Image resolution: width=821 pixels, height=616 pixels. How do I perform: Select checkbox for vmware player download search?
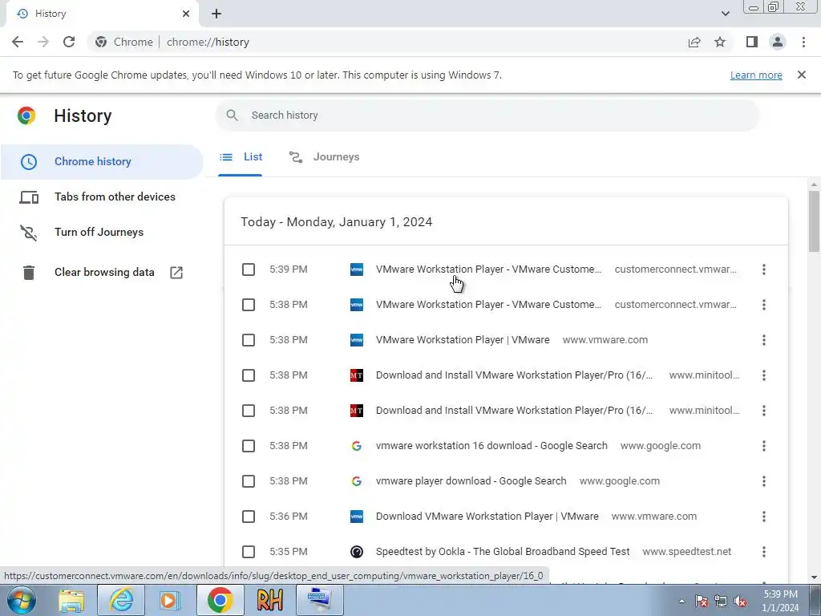[249, 481]
